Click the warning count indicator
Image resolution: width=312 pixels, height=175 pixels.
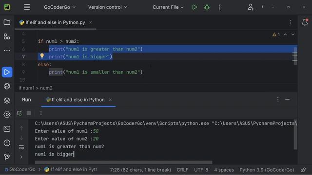tap(276, 35)
